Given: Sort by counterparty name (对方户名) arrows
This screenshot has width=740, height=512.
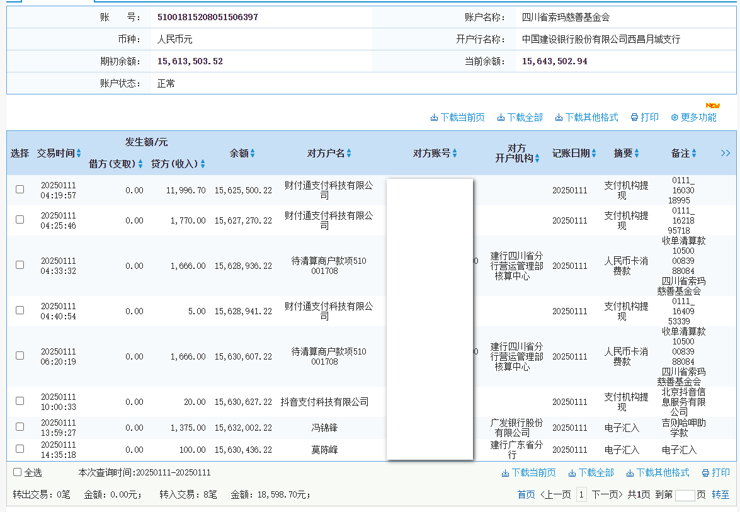Looking at the screenshot, I should pyautogui.click(x=349, y=154).
